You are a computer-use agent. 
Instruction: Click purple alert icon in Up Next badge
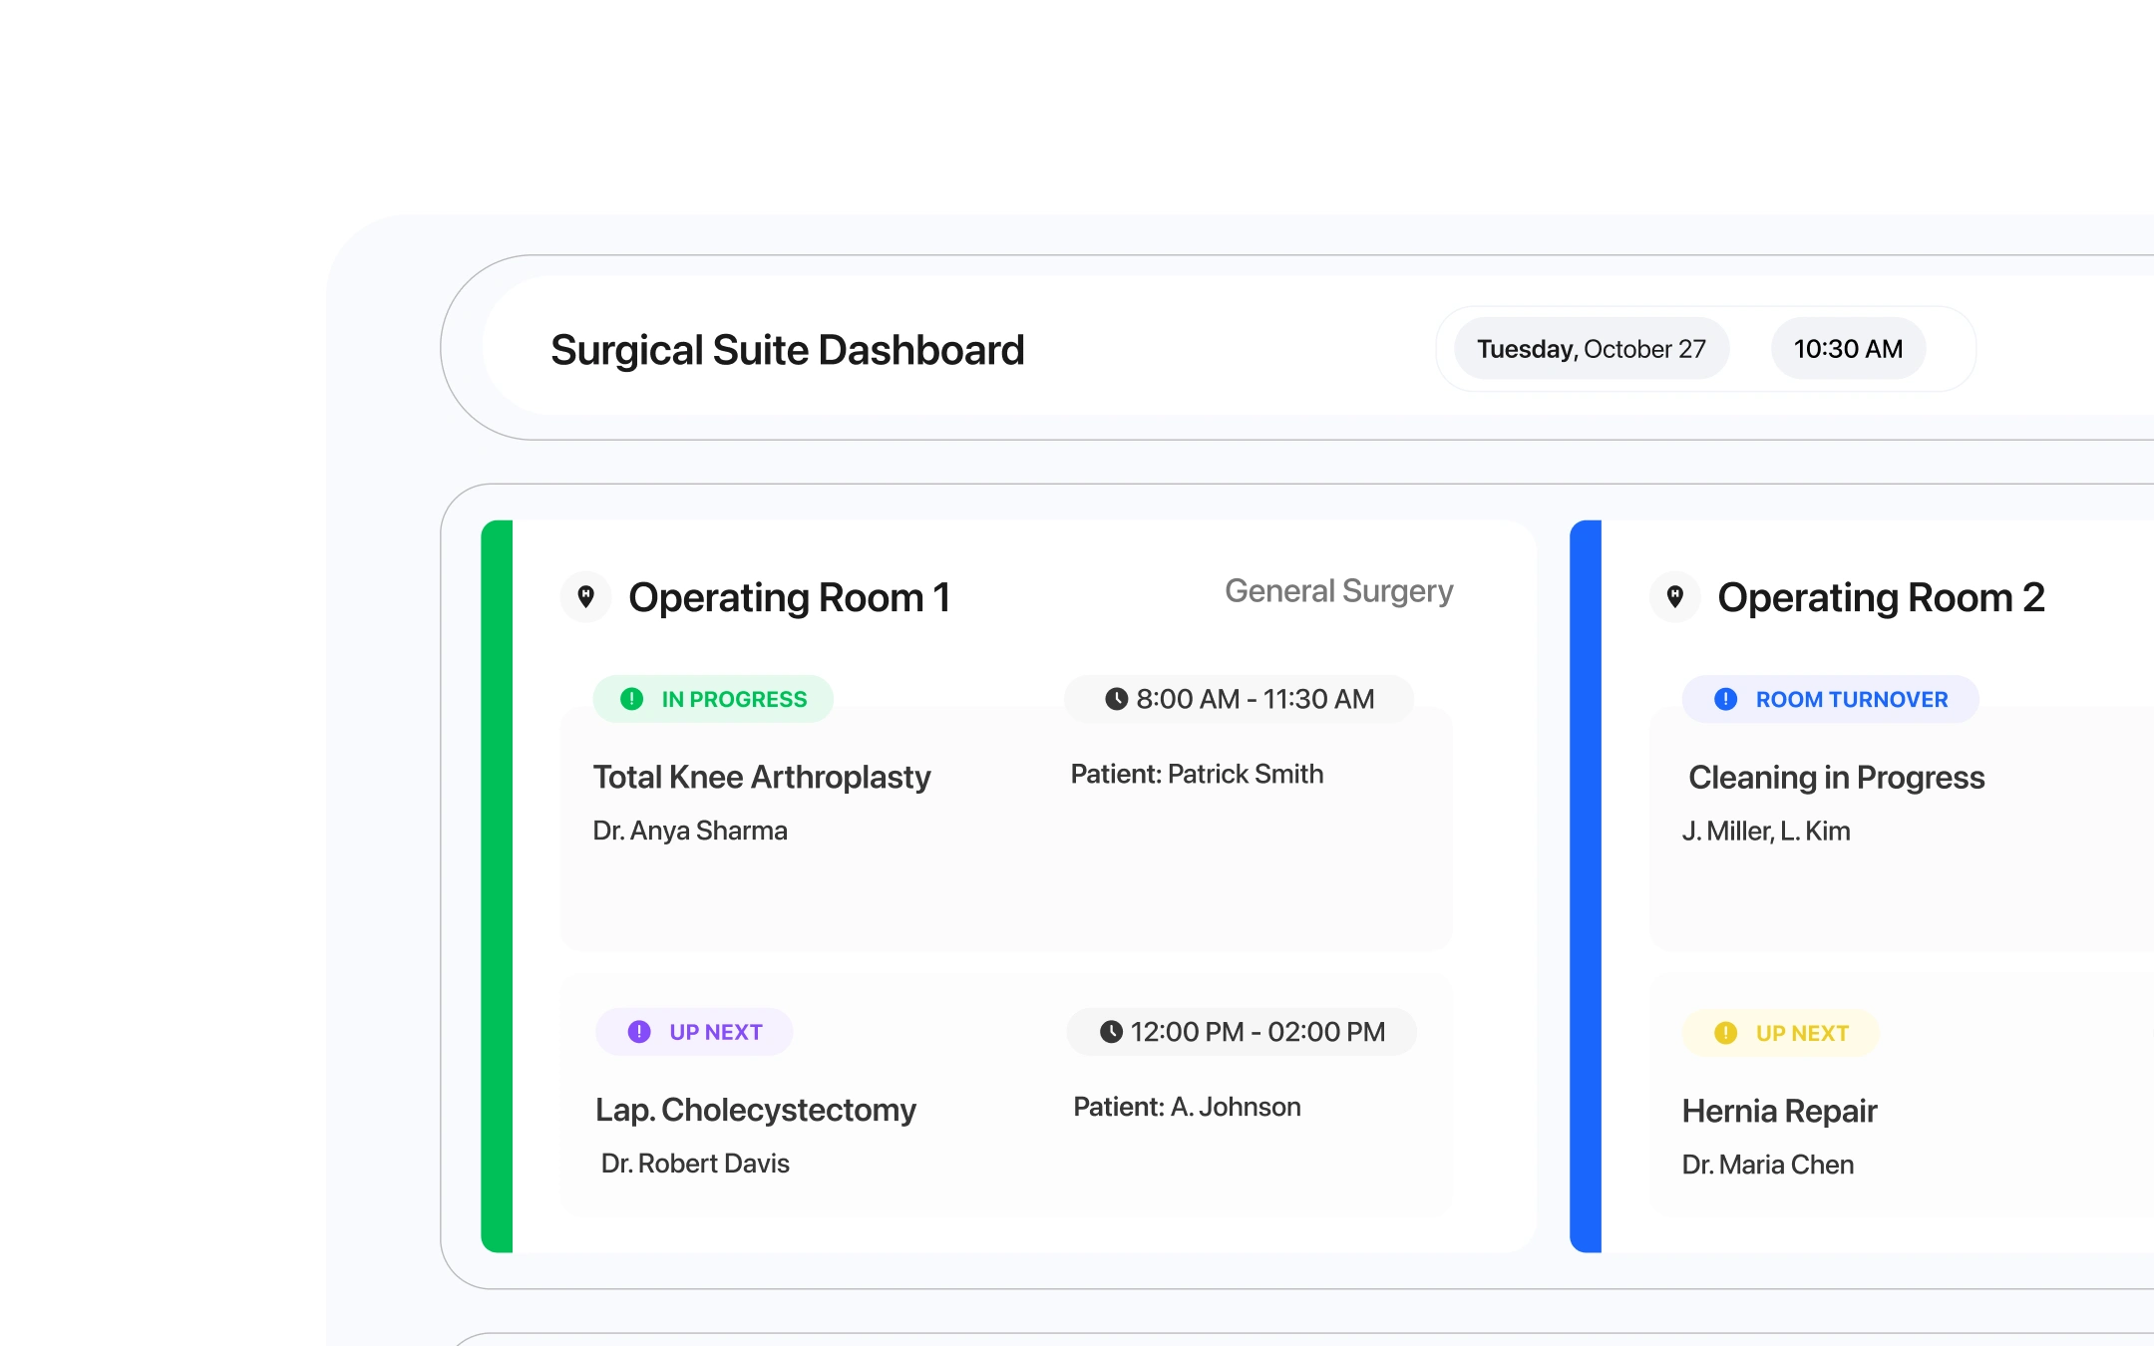[x=639, y=1032]
